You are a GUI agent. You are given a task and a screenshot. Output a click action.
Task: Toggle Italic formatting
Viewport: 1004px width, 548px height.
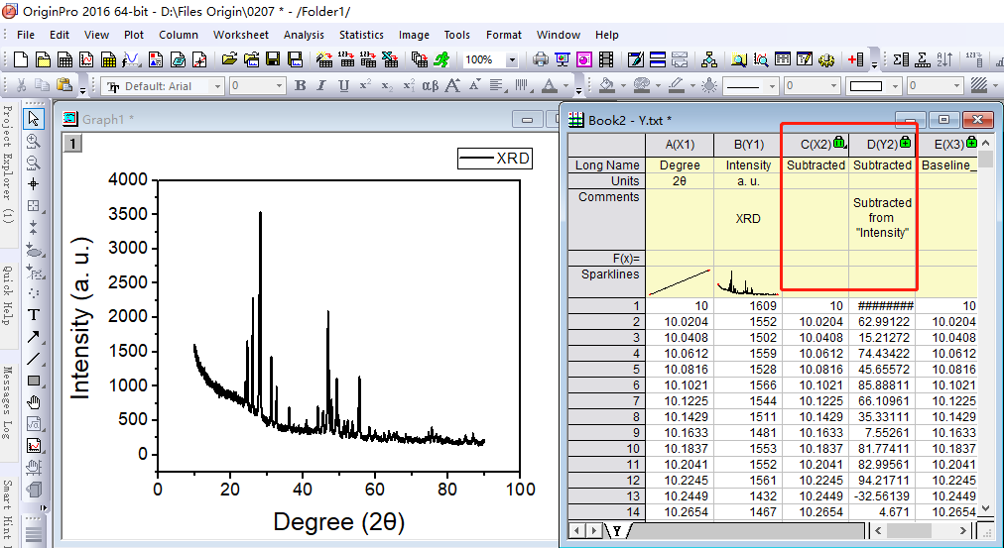point(321,85)
